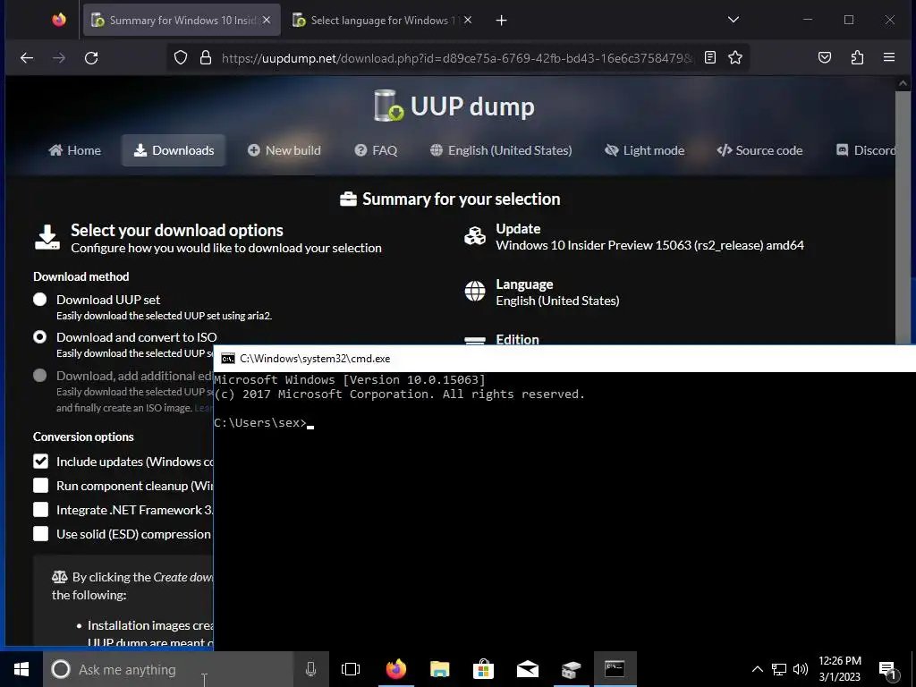Close the Select language for Windows 11 tab
Viewport: 916px width, 687px height.
pyautogui.click(x=467, y=20)
